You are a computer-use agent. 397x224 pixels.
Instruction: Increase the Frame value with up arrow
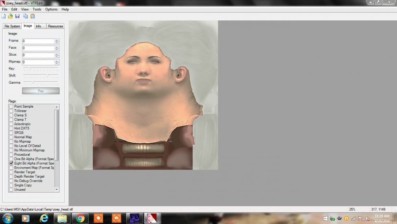57,40
